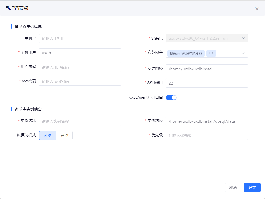Click the 安装路径 input field

tap(207, 69)
